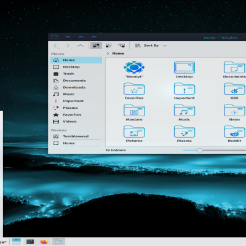Select Desktop in the Places panel
The height and width of the screenshot is (246, 246).
[76, 67]
